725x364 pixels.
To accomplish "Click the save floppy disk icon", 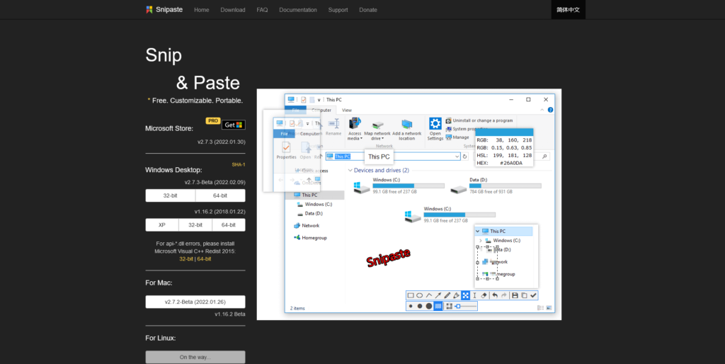I will tap(515, 295).
